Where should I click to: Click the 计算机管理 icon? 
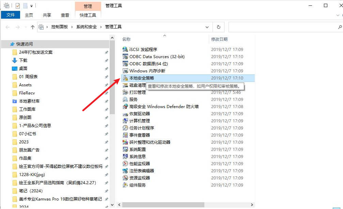coord(125,121)
